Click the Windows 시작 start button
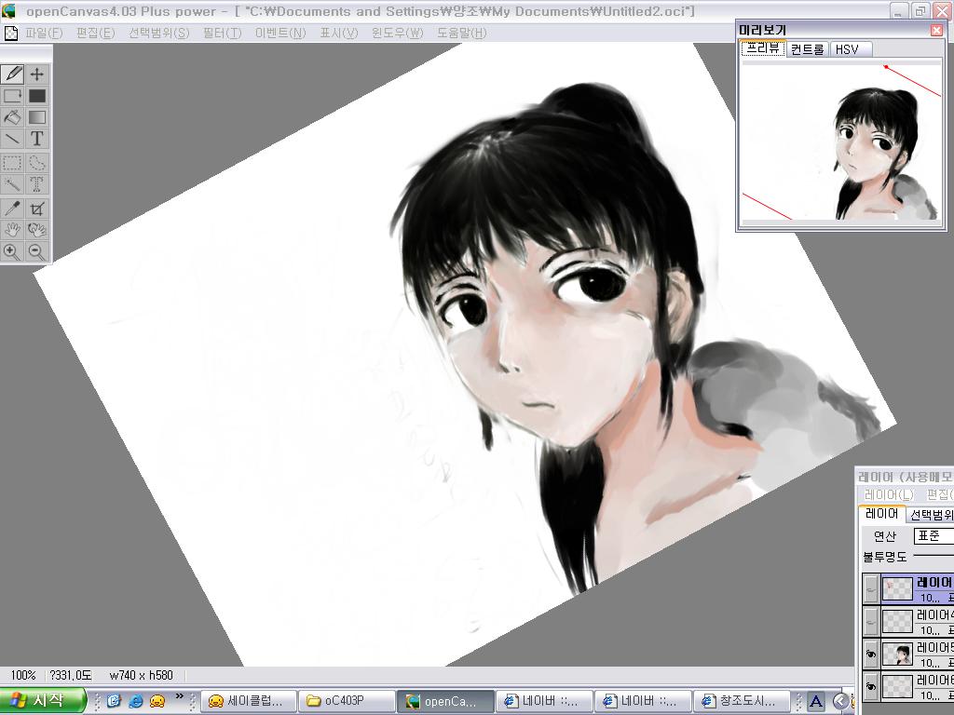This screenshot has width=954, height=715. (44, 700)
